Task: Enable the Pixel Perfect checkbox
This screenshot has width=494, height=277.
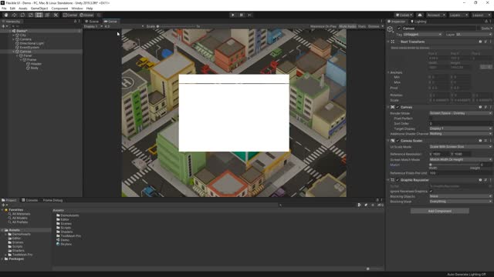Action: (431, 118)
